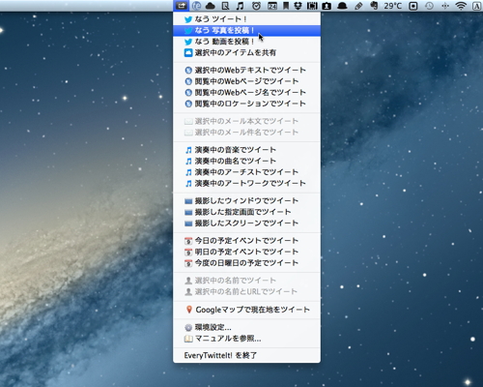Select 撮影したスクリーンでツイート
483x387 pixels.
(246, 223)
